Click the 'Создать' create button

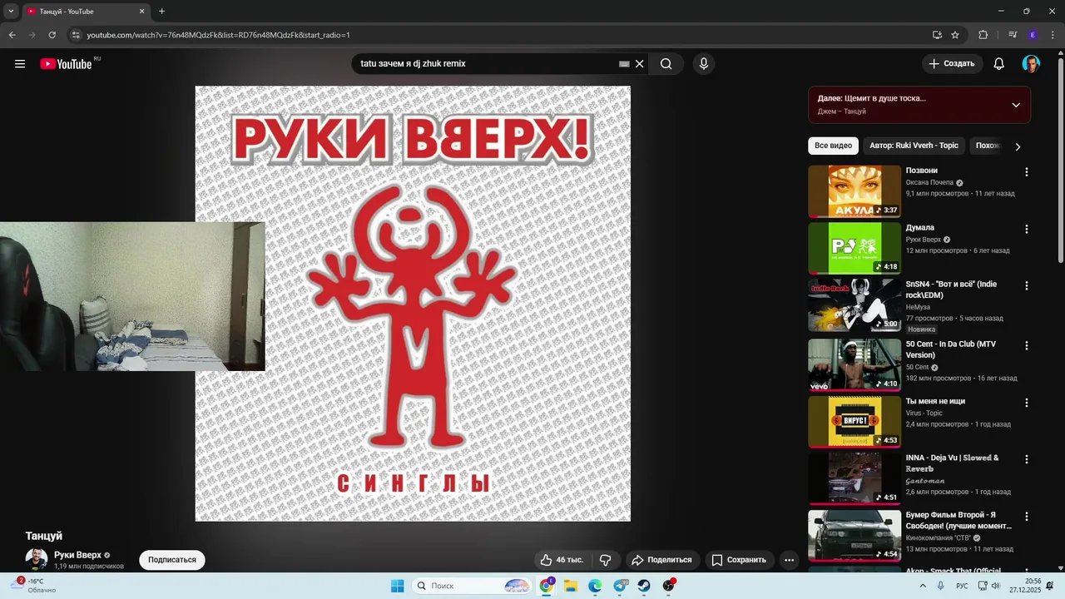(x=952, y=64)
